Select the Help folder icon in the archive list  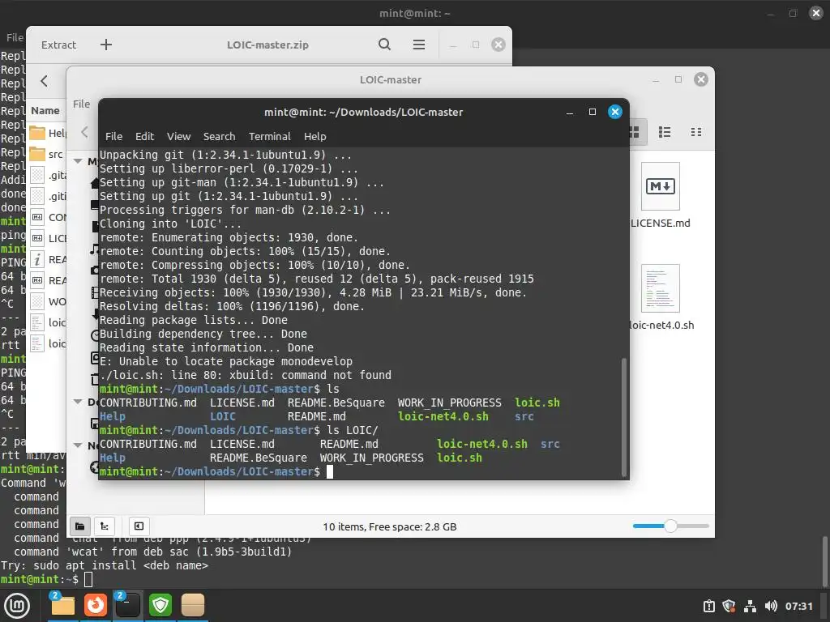[37, 133]
